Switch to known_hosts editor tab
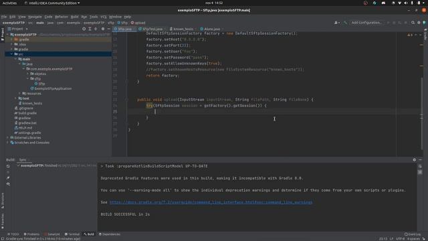The width and height of the screenshot is (428, 241). point(182,29)
